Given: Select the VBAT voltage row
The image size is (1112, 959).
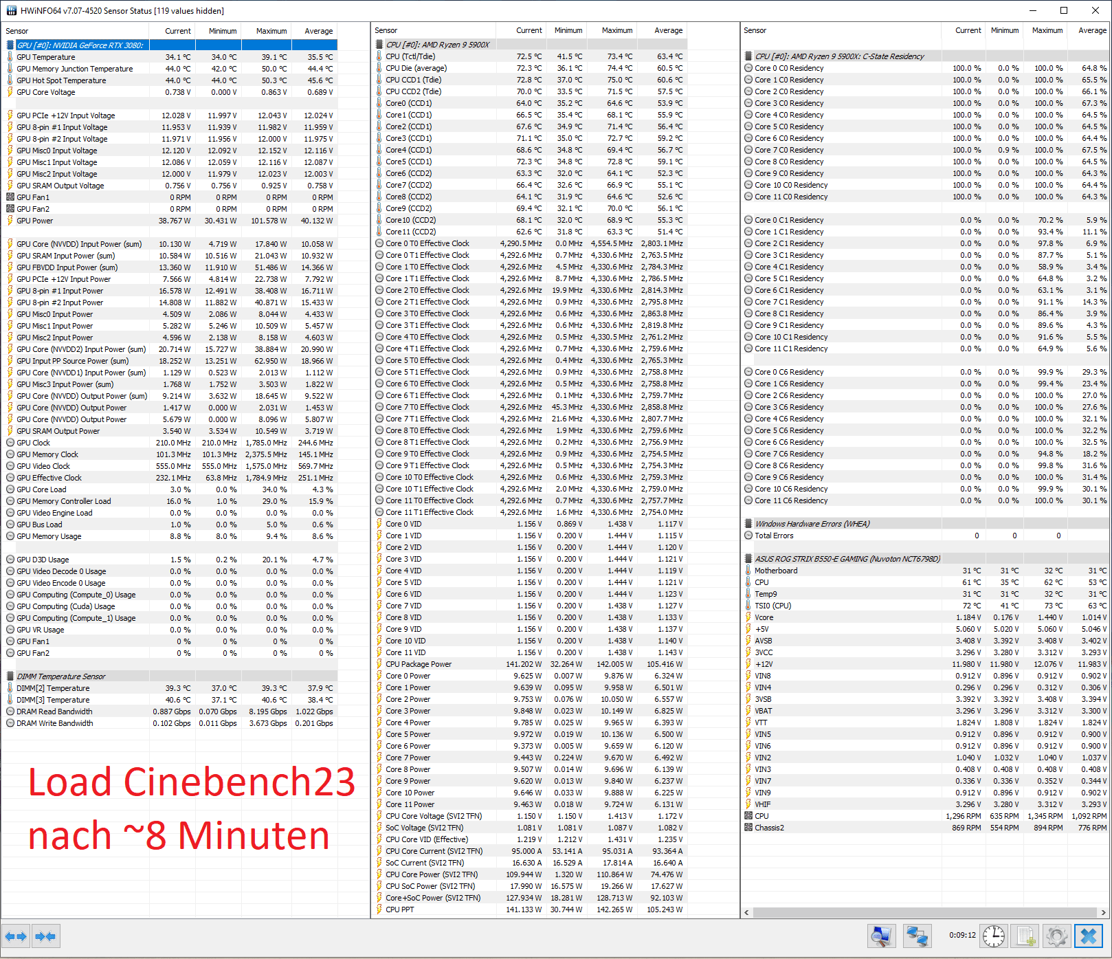Looking at the screenshot, I should [x=926, y=711].
